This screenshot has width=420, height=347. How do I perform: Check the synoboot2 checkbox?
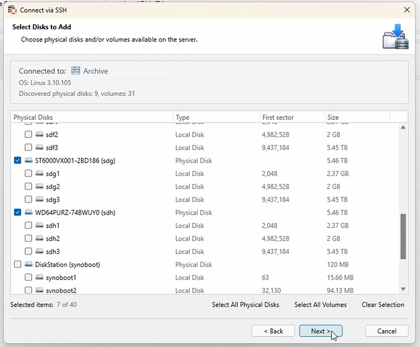point(28,290)
